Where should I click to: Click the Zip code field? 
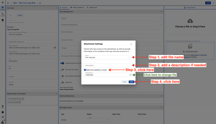pos(32,85)
